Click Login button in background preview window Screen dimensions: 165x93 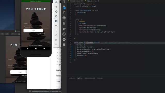coord(19,72)
